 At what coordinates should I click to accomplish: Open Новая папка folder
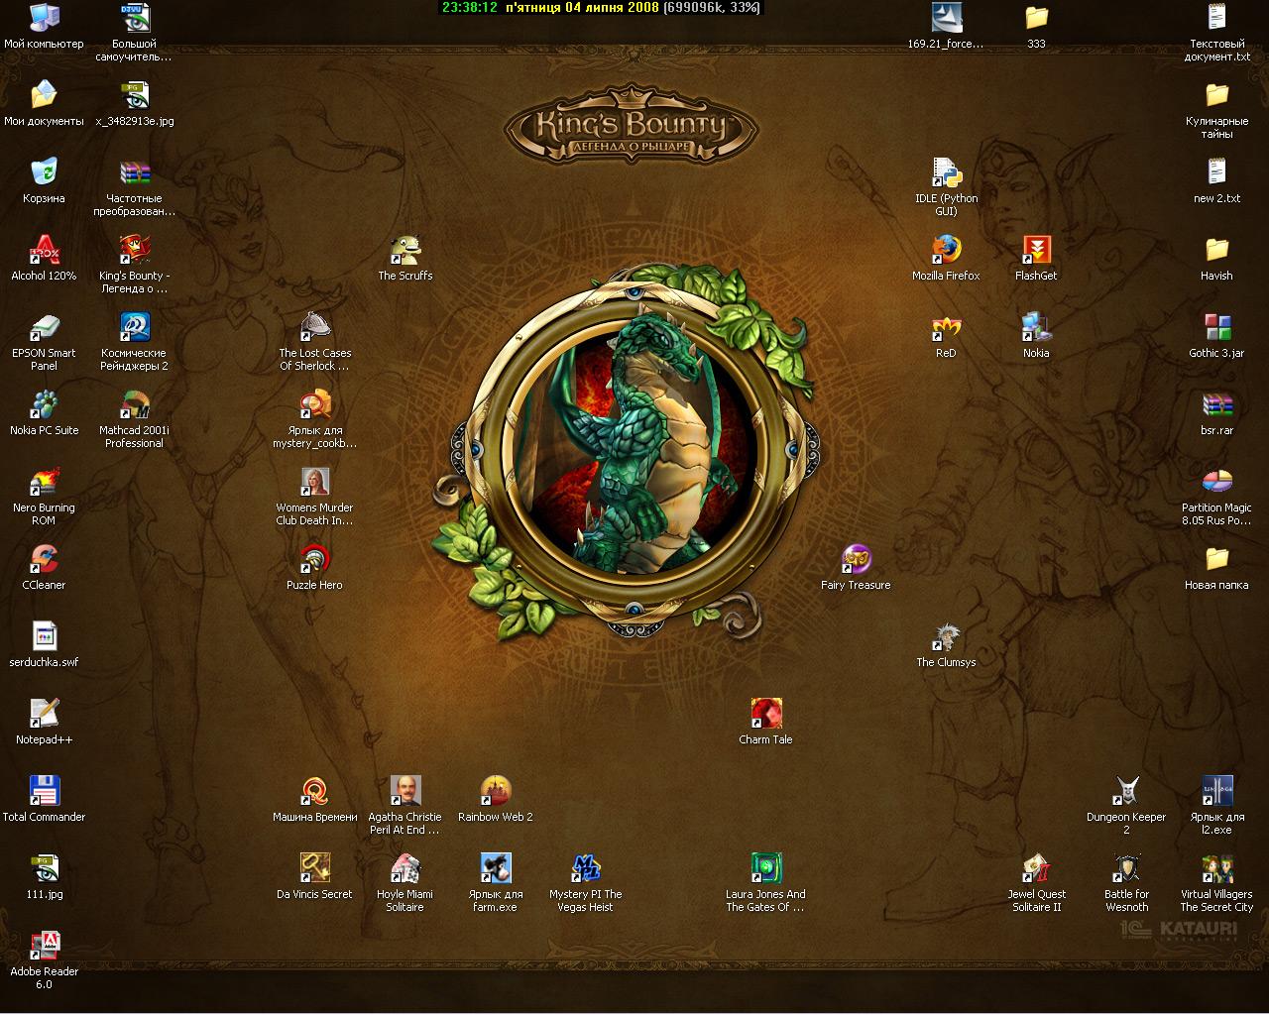pyautogui.click(x=1216, y=558)
